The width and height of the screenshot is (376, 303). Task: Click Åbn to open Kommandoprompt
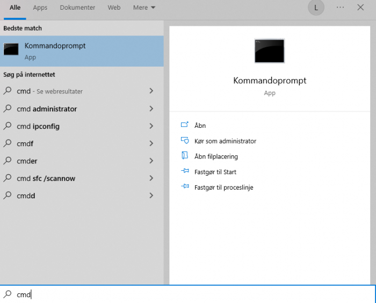pyautogui.click(x=200, y=126)
